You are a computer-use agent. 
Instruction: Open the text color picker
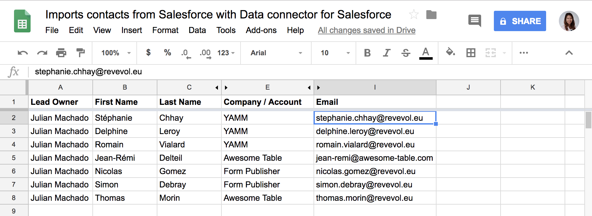point(426,53)
